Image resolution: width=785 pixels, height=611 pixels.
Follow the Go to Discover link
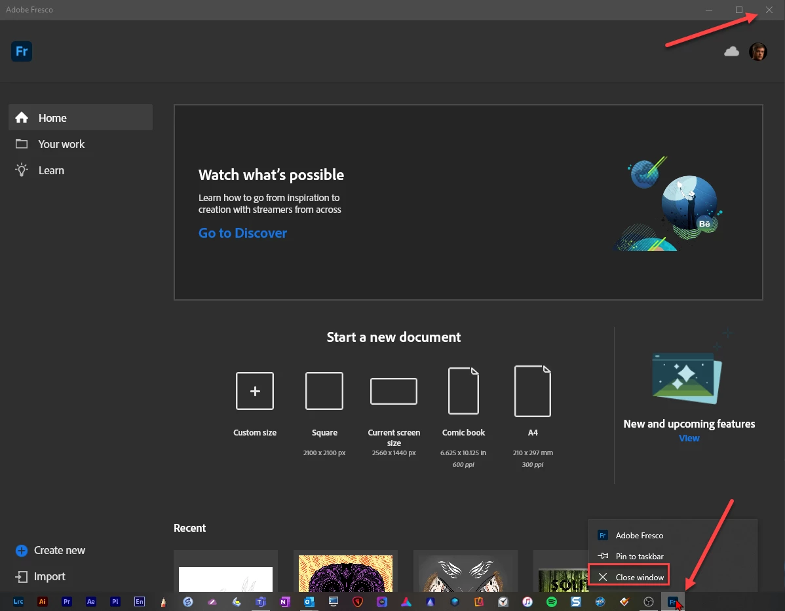[243, 233]
